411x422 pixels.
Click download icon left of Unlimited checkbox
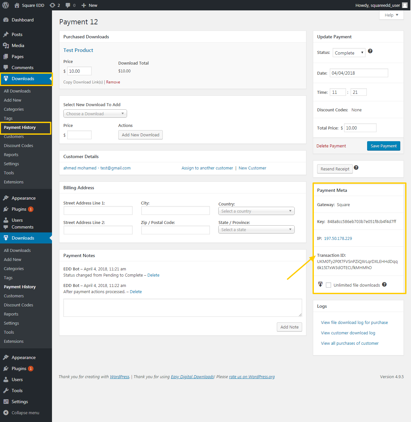click(320, 284)
